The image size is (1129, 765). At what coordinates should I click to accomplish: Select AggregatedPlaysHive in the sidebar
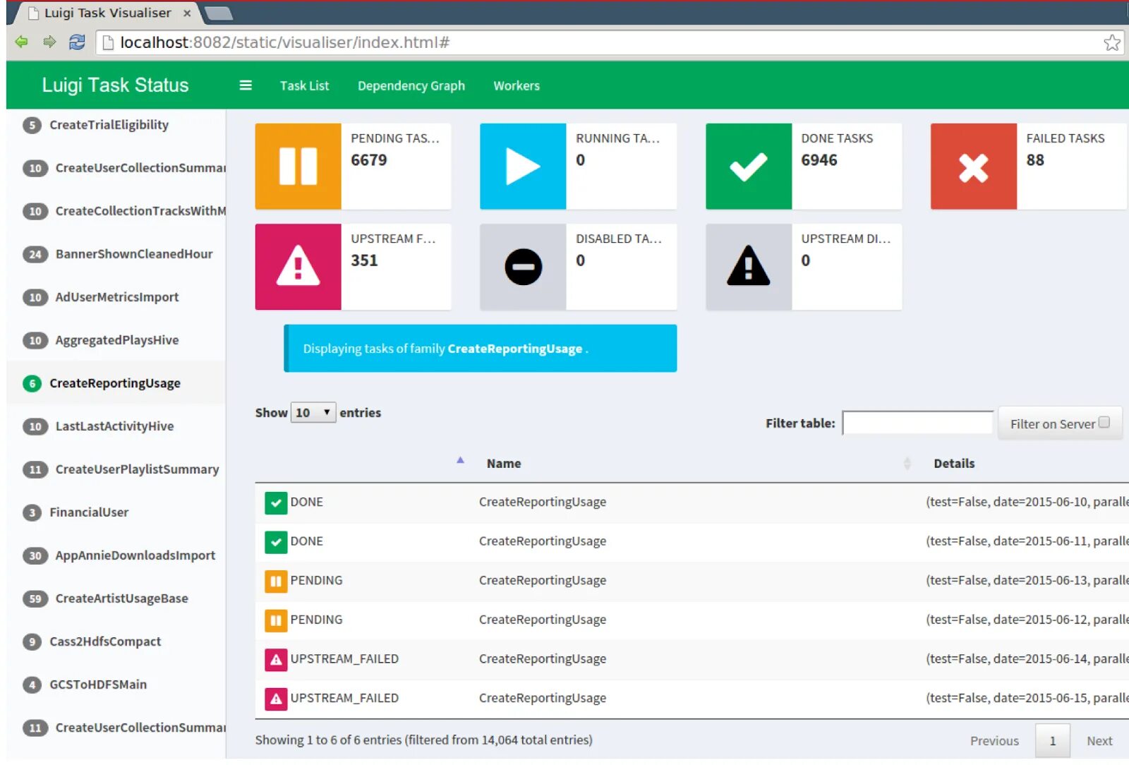117,340
